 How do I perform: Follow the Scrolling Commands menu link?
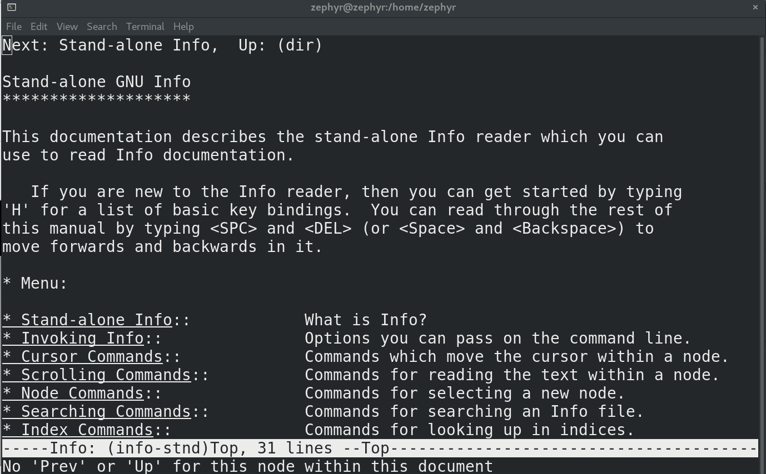pyautogui.click(x=97, y=375)
